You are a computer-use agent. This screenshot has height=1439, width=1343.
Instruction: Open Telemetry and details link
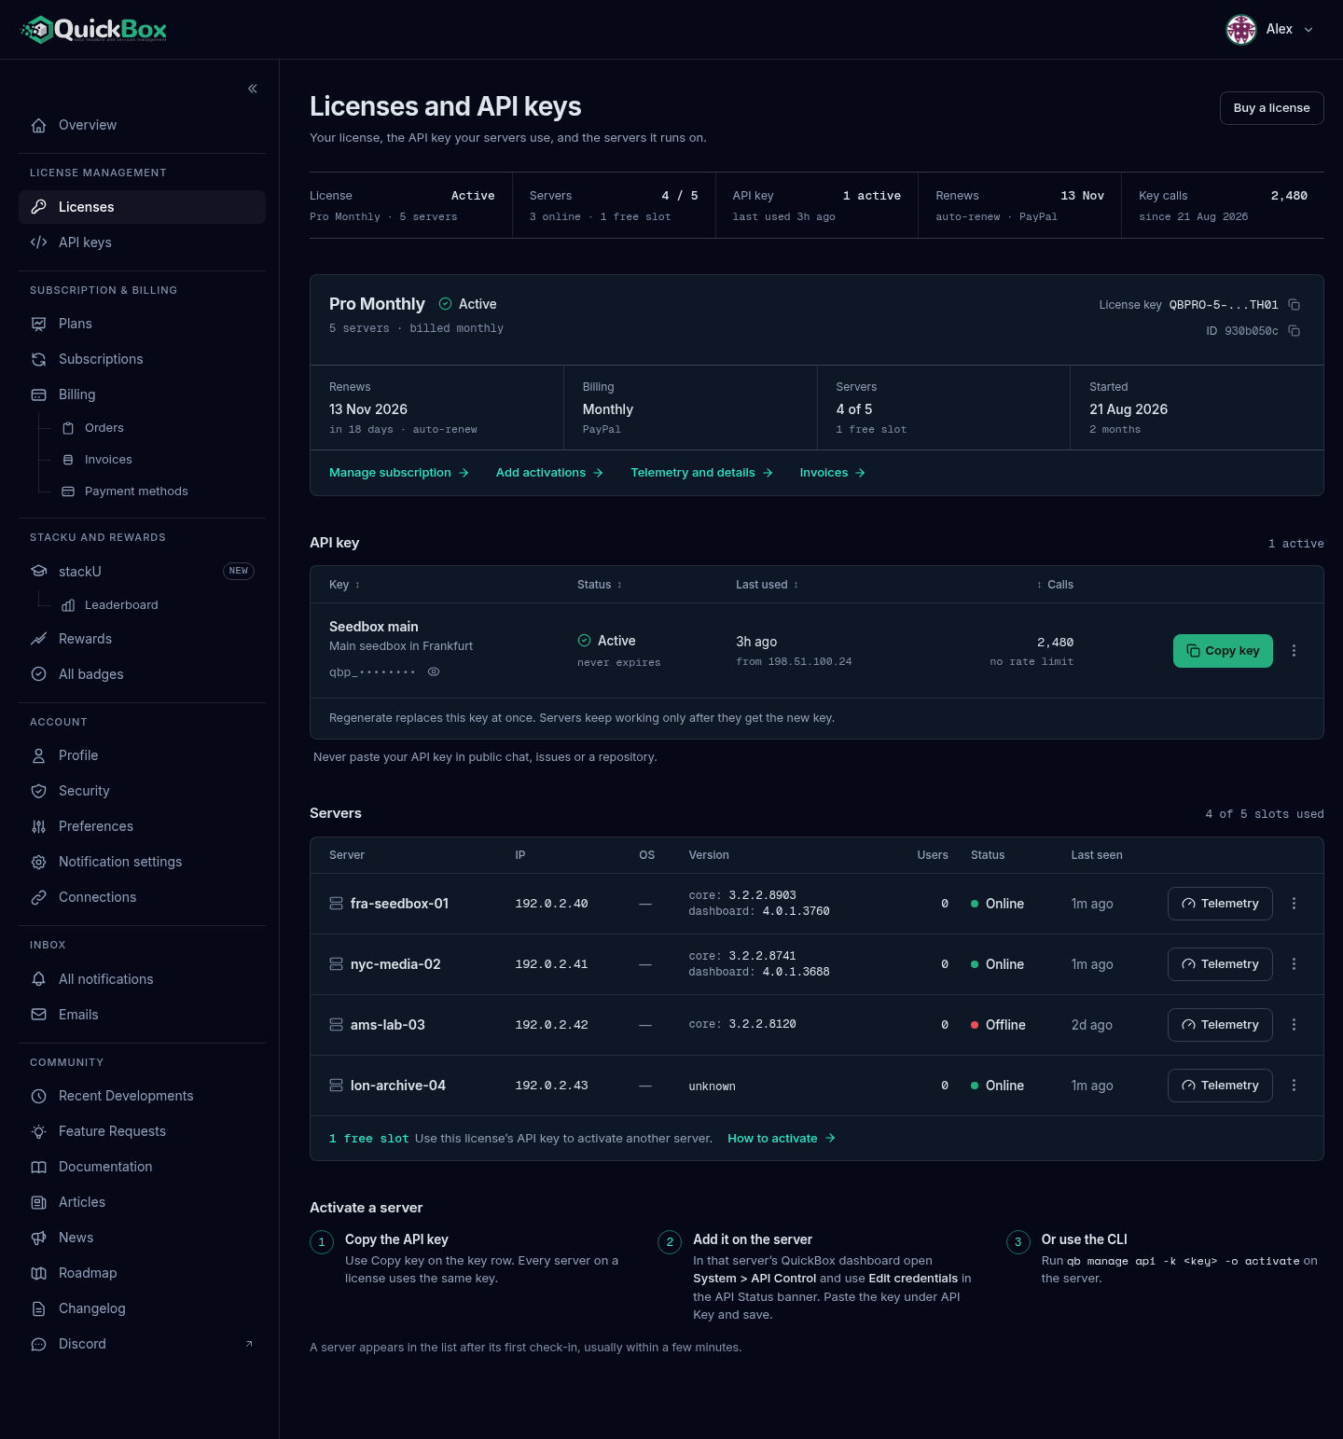click(x=702, y=473)
